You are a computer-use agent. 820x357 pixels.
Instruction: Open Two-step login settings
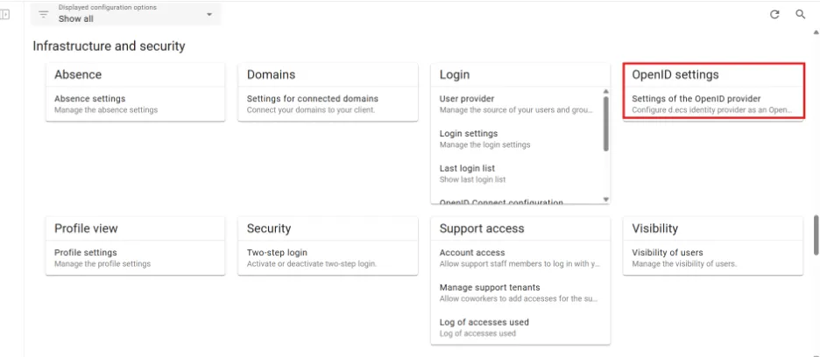pyautogui.click(x=328, y=258)
